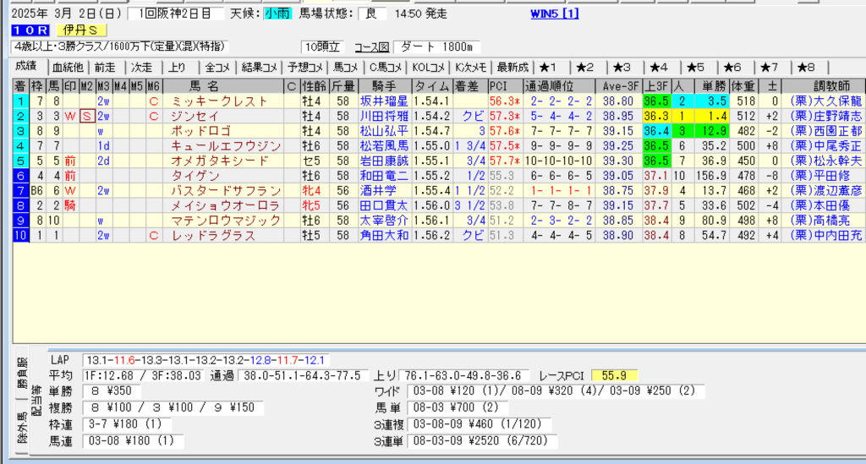This screenshot has height=464, width=866.
Task: Sort by the 騎手 column header
Action: coord(385,86)
